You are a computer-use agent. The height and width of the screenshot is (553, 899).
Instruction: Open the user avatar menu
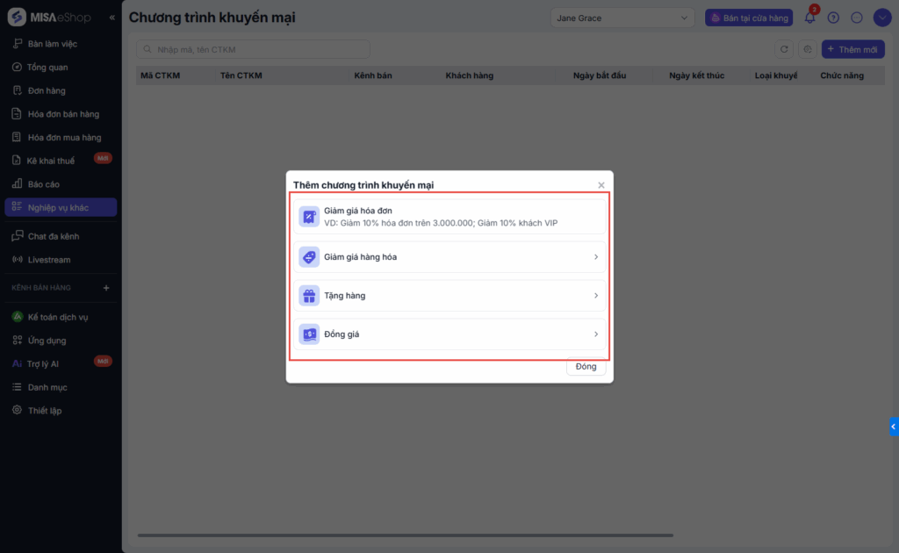coord(882,18)
